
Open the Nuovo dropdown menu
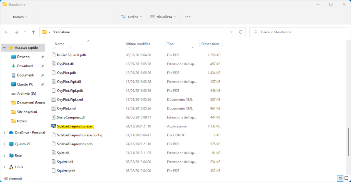click(19, 17)
